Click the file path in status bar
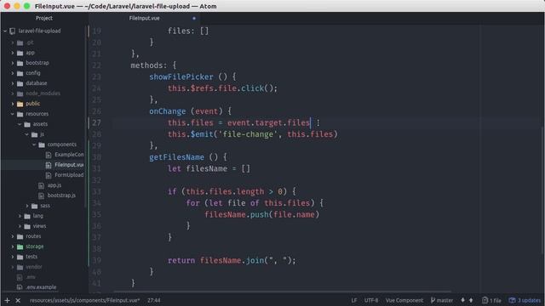This screenshot has height=306, width=545. 84,300
